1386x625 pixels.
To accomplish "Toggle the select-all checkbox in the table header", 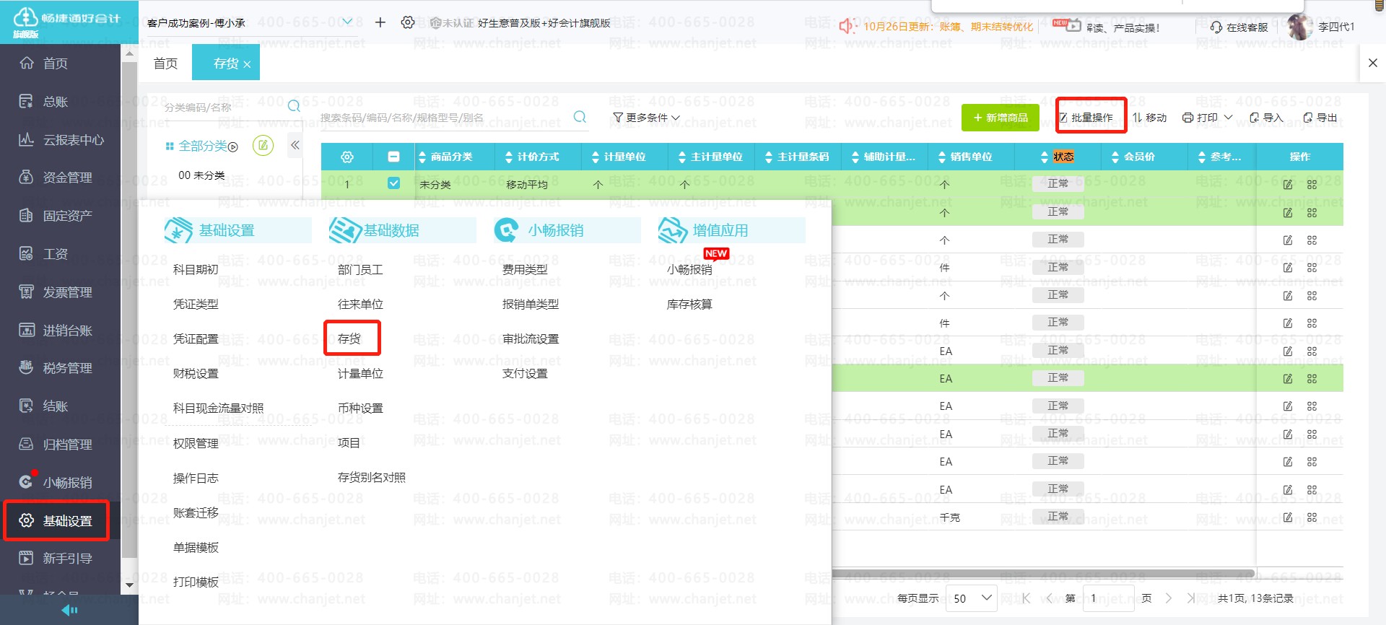I will pos(393,157).
